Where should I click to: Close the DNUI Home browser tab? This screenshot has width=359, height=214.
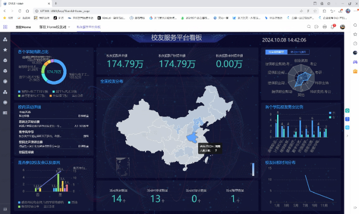click(49, 3)
